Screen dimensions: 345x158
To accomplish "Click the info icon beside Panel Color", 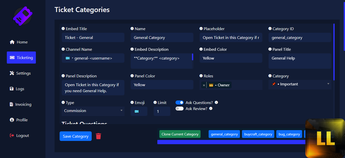I will point(132,76).
